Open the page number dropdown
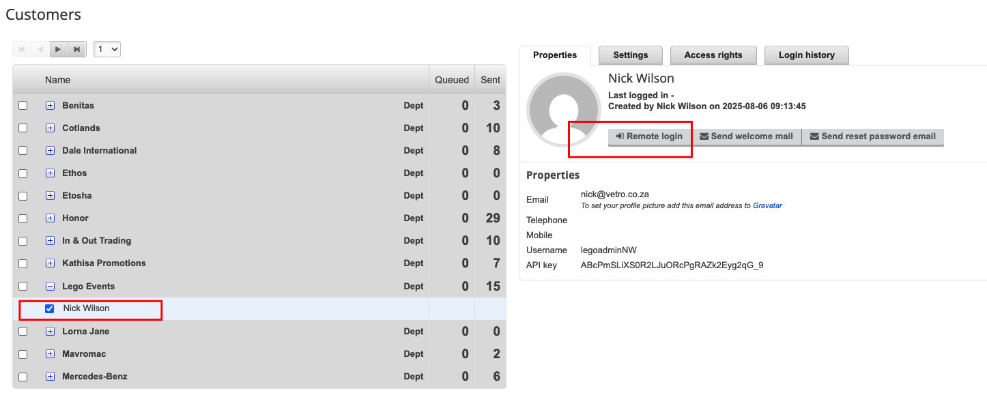Viewport: 987px width, 406px height. click(107, 49)
